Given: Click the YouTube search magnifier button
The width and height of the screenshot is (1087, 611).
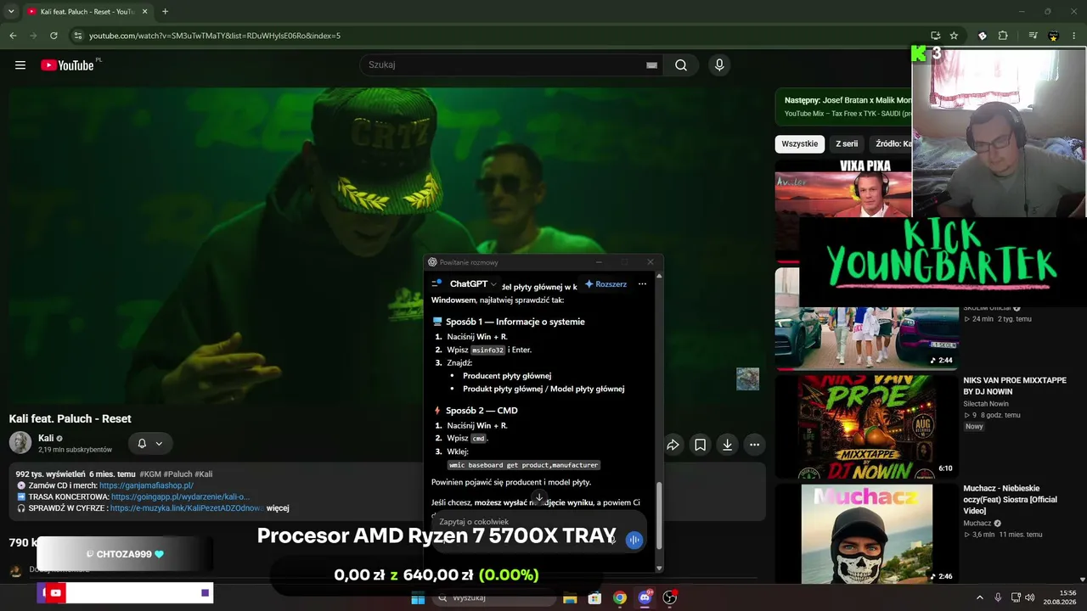Looking at the screenshot, I should point(681,65).
